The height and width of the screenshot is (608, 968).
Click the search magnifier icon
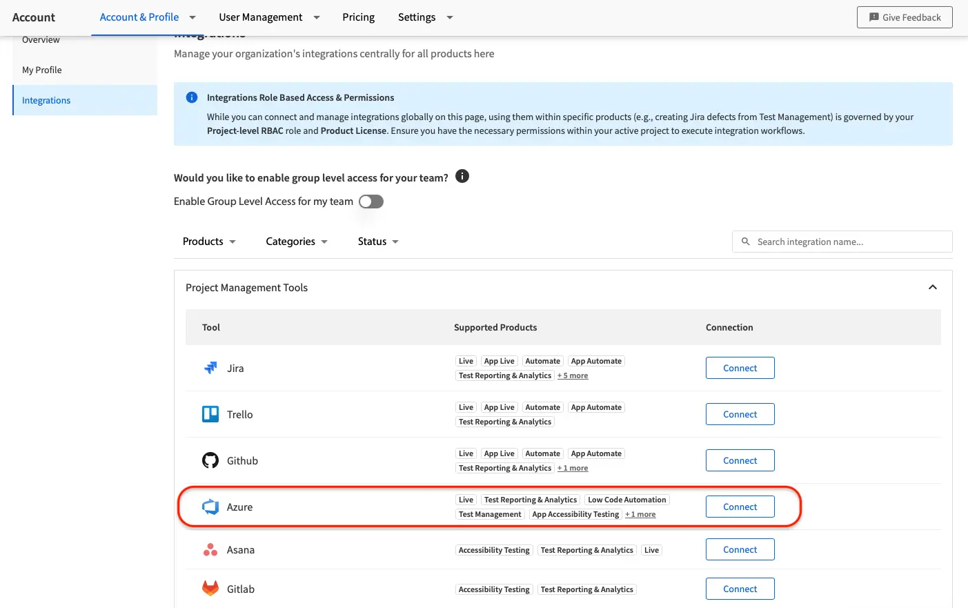coord(745,242)
